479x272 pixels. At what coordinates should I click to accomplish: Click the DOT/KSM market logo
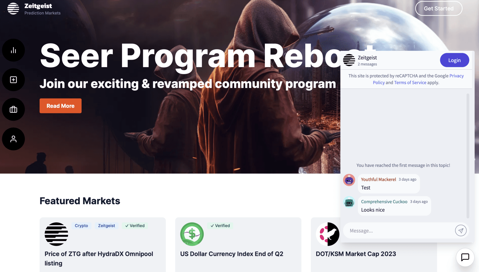pos(327,234)
